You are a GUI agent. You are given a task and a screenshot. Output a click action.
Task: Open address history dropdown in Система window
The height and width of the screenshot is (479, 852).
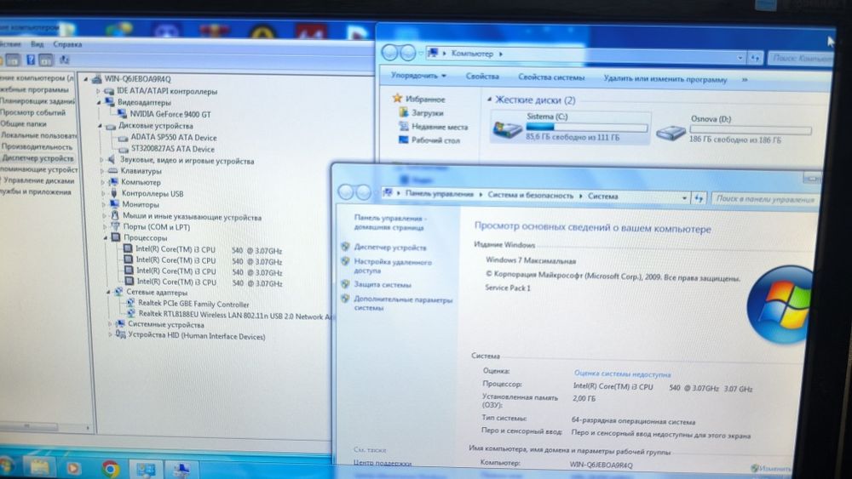click(684, 198)
